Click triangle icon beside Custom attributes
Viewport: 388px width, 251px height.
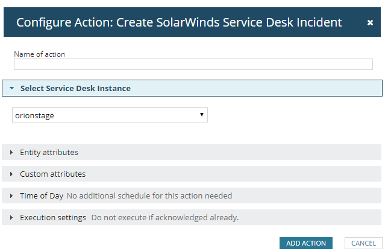point(11,174)
